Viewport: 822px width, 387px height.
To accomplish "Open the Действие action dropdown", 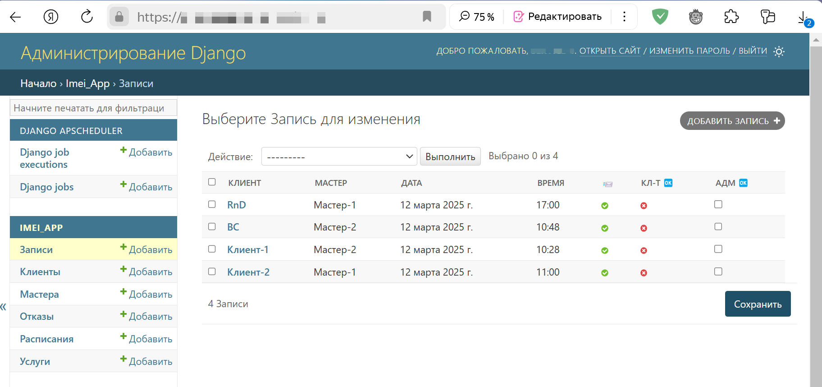I will coord(340,157).
